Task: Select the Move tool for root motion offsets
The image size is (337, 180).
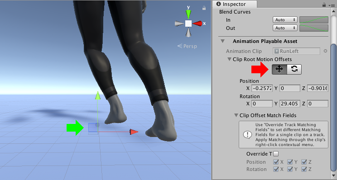Action: tap(279, 69)
